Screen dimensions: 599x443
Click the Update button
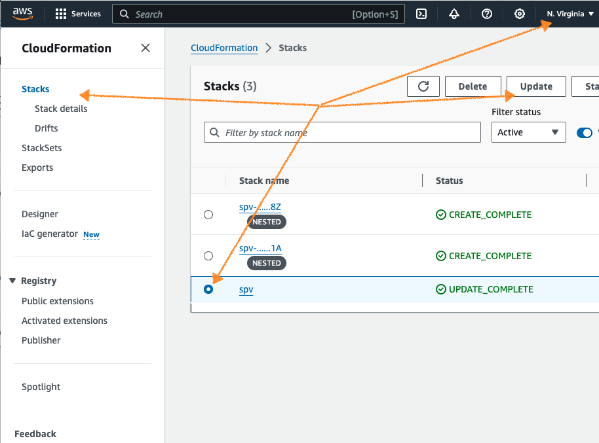[536, 86]
